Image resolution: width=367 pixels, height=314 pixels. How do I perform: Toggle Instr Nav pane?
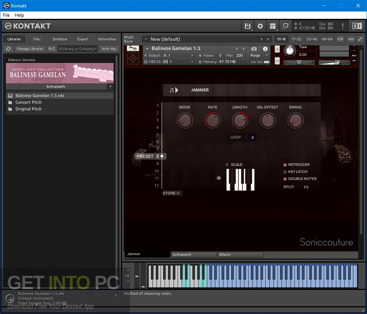click(109, 49)
